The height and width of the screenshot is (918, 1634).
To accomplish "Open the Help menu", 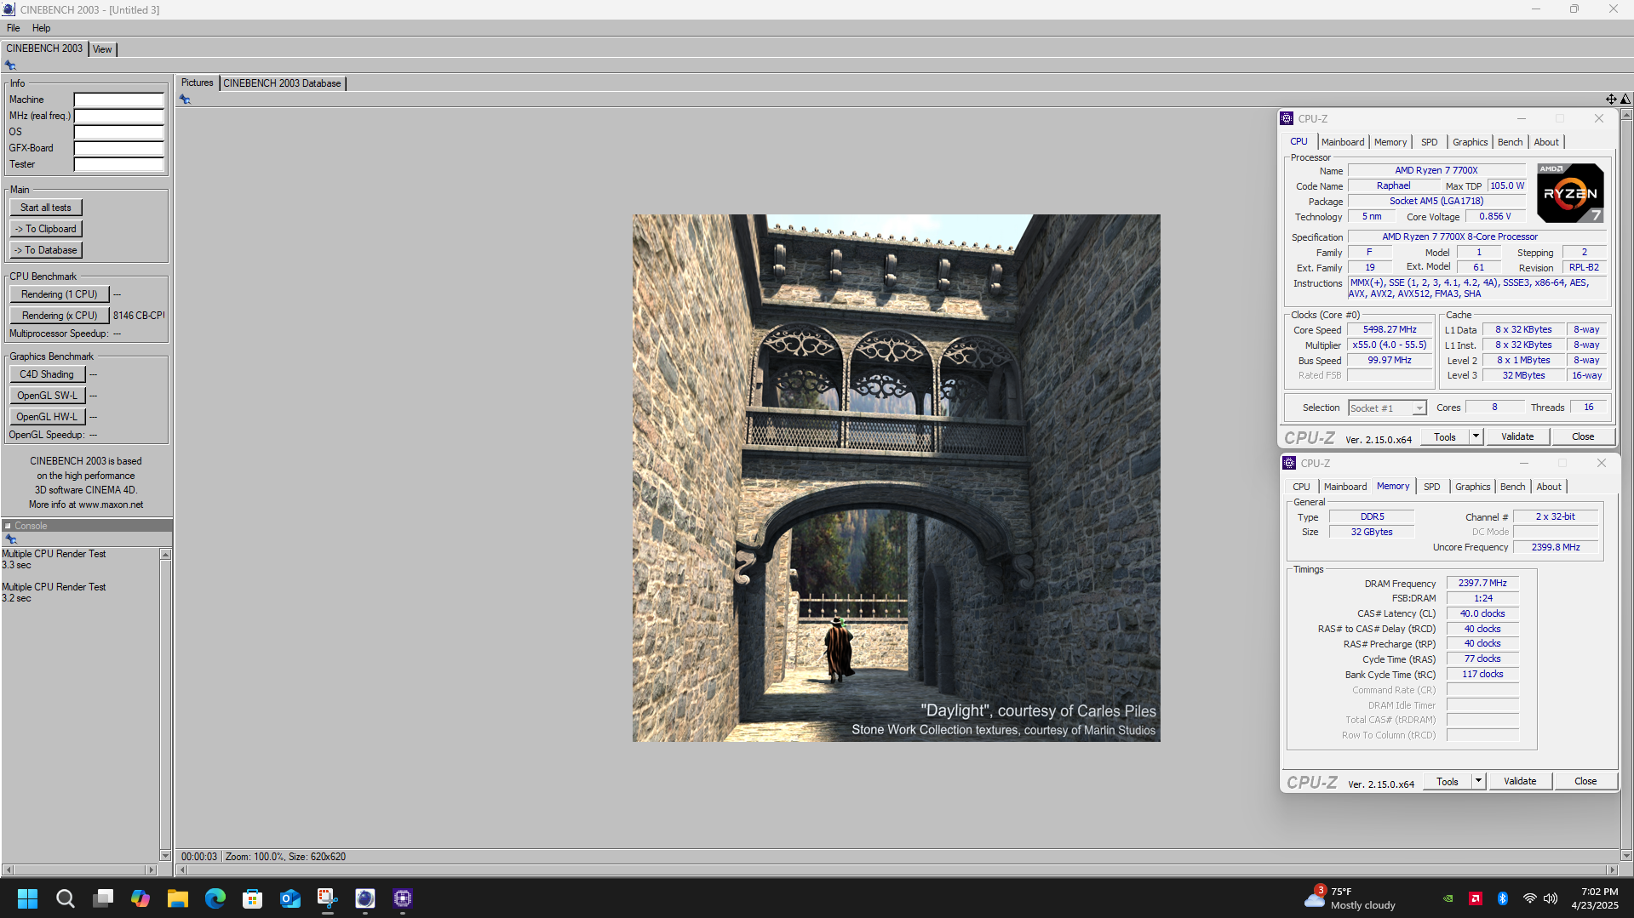I will coord(41,28).
